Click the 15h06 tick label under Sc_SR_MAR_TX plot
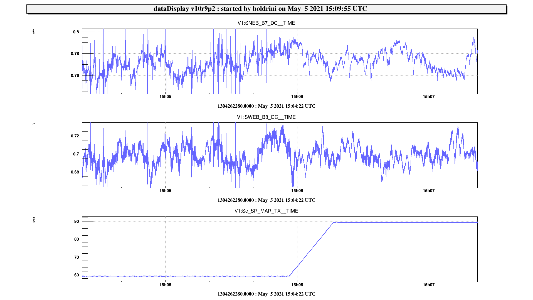This screenshot has height=300, width=533. [297, 285]
